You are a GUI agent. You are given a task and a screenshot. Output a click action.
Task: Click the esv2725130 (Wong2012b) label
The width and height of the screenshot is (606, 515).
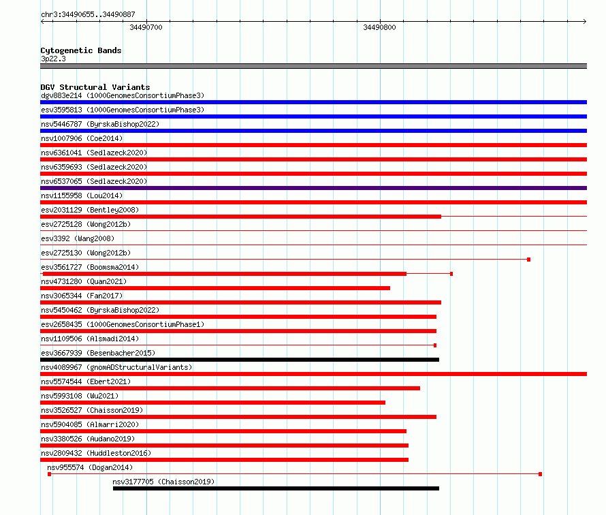[x=86, y=253]
